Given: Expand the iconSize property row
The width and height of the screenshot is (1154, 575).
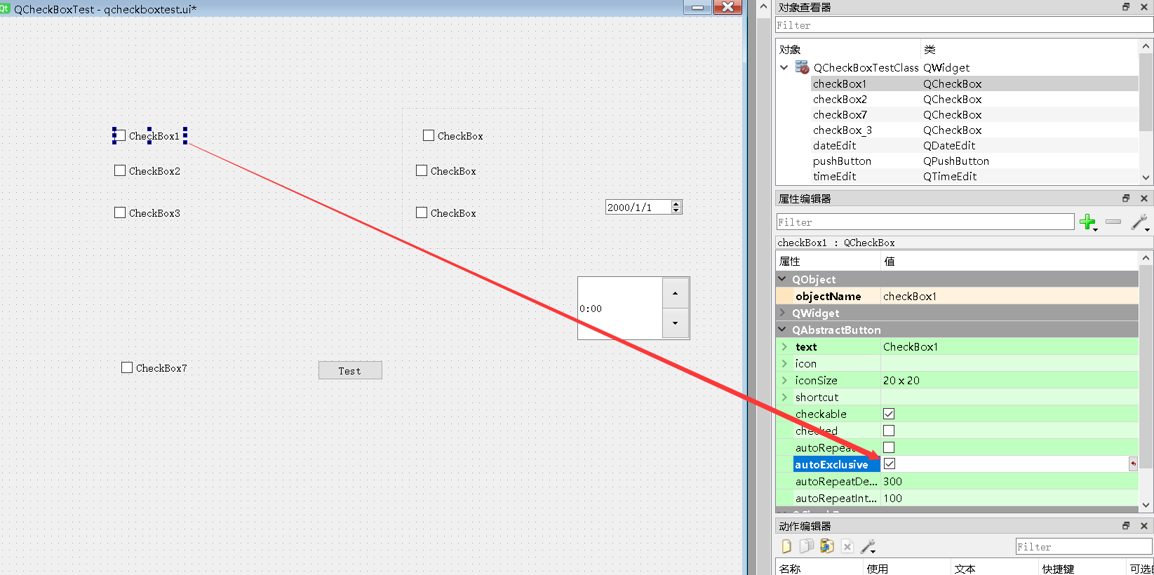Looking at the screenshot, I should [x=784, y=380].
